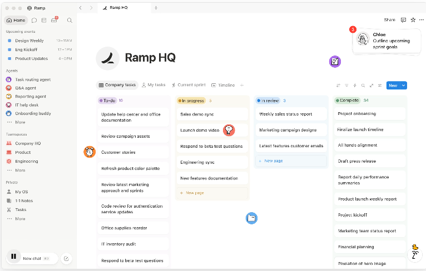
Task: Switch to Current sprint view
Action: coord(189,85)
